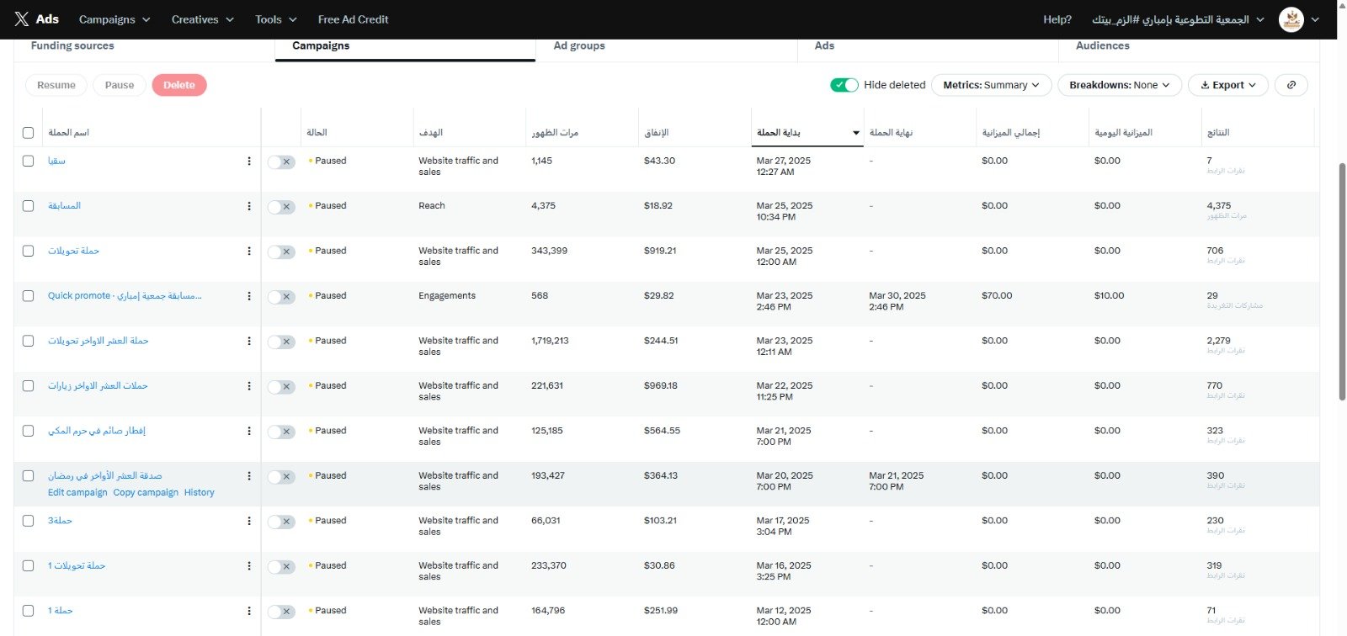This screenshot has height=636, width=1347.
Task: Open three-dot menu for سقيا campaign
Action: (x=249, y=161)
